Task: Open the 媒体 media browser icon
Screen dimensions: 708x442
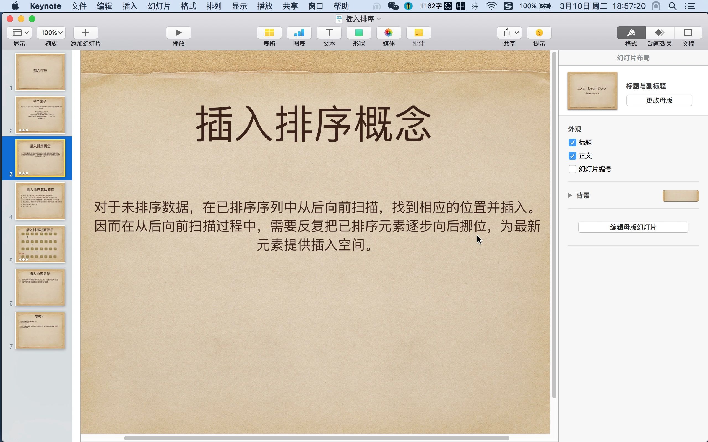Action: (388, 33)
